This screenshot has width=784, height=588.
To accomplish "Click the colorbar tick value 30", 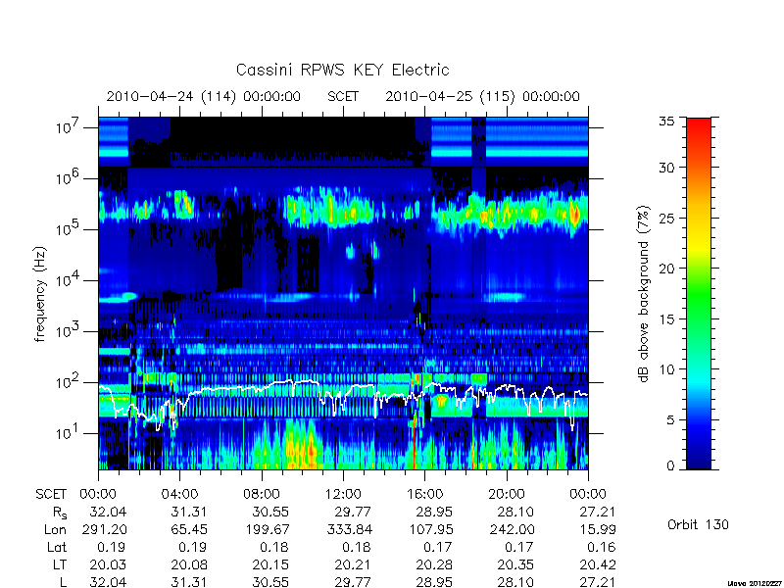I will click(666, 167).
